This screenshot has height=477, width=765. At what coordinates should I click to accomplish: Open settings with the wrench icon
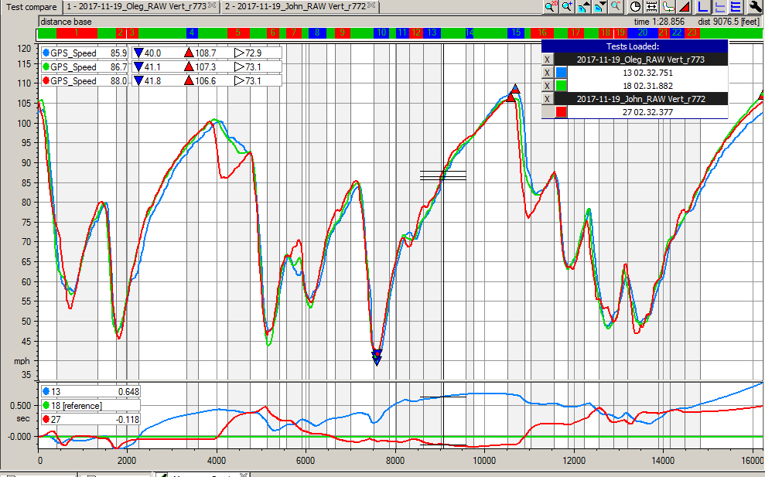754,6
